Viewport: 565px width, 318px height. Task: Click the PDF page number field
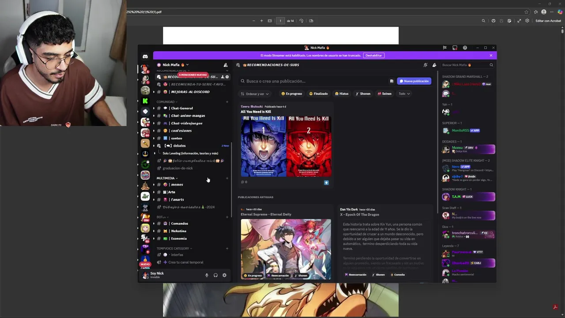(x=280, y=21)
